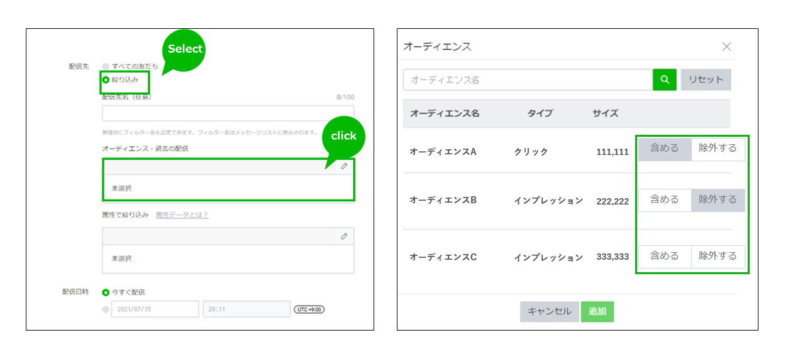
Task: Click the 配信先名 text input field
Action: pyautogui.click(x=228, y=114)
